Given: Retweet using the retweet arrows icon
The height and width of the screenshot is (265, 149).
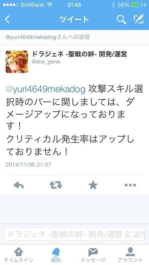Looking at the screenshot, I should pyautogui.click(x=56, y=185).
